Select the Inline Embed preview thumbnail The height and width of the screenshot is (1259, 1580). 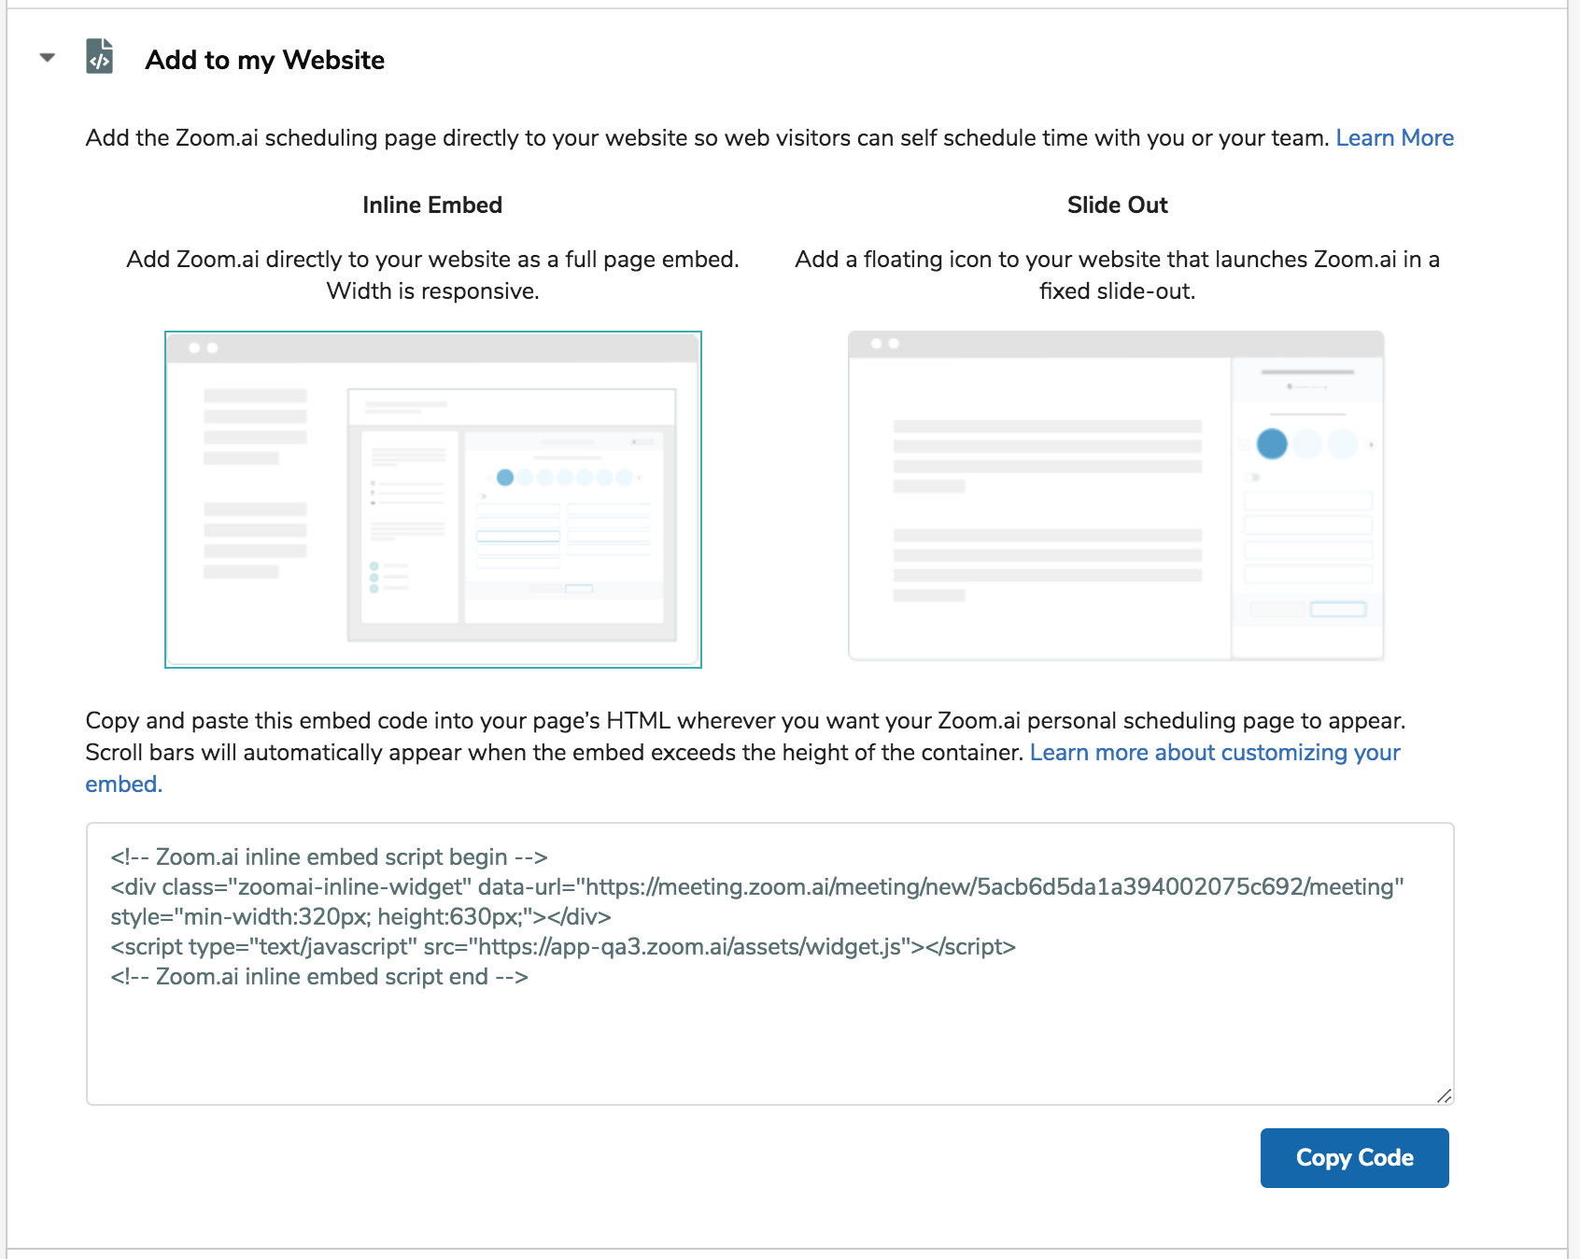(432, 500)
